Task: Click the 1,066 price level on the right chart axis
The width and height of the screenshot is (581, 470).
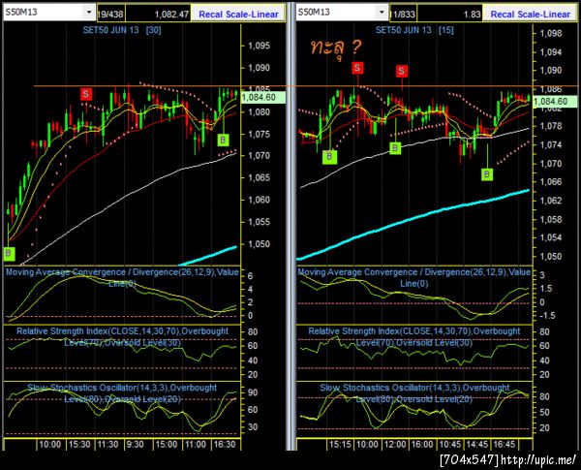Action: 551,182
